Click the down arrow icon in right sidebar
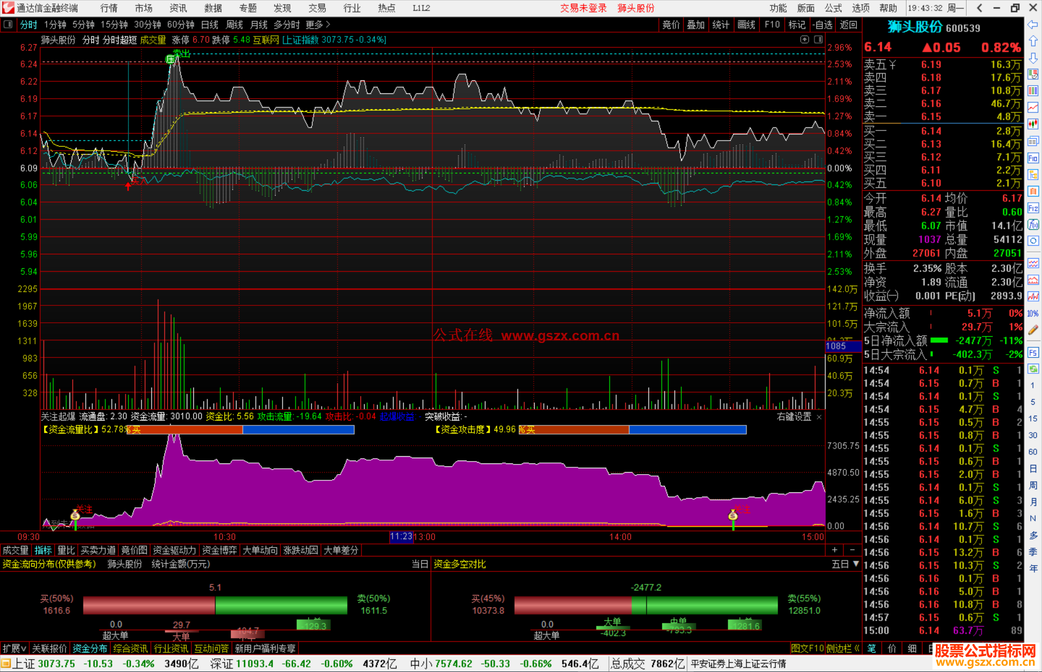The width and height of the screenshot is (1042, 672). [1033, 58]
